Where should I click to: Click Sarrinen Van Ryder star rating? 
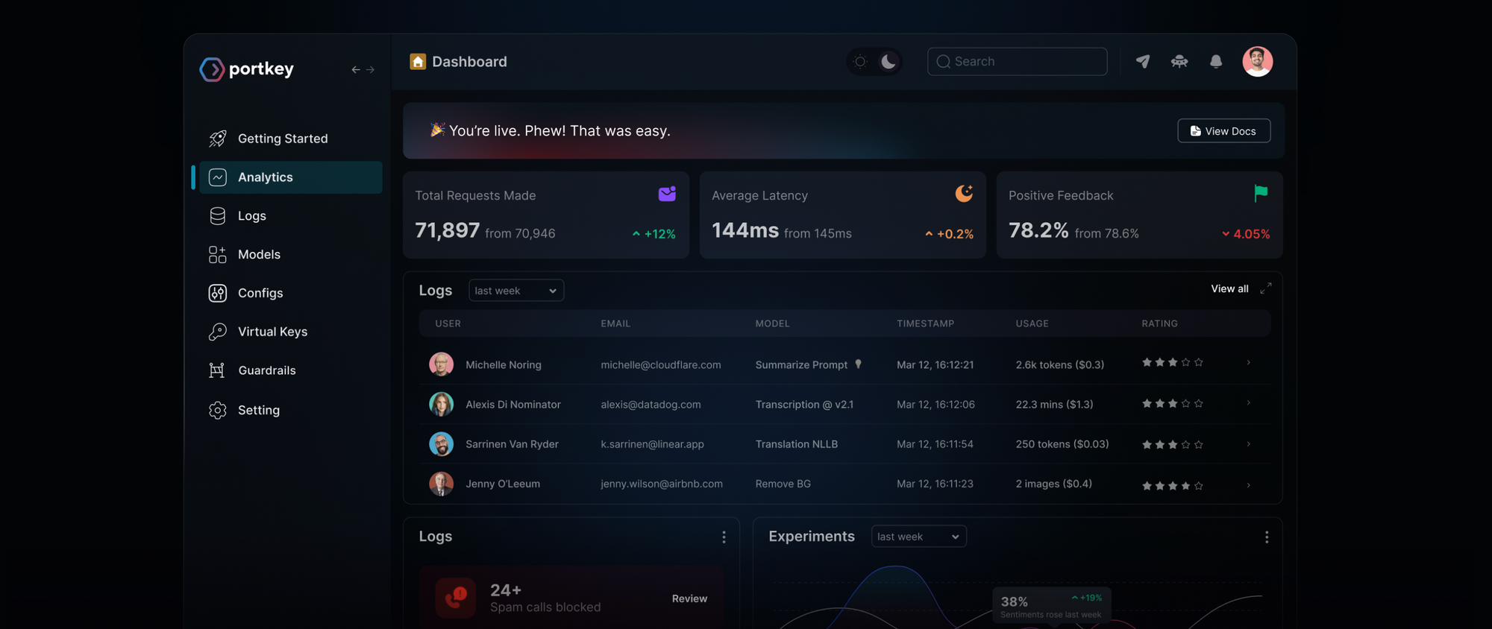1172,445
